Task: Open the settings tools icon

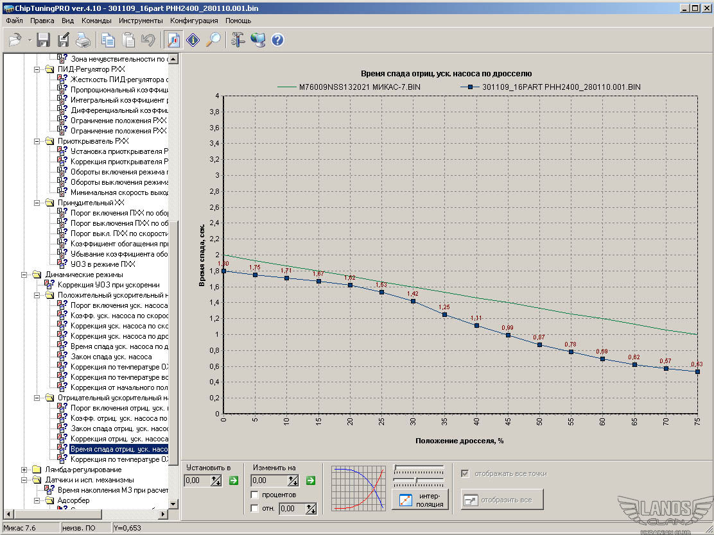Action: click(x=238, y=40)
